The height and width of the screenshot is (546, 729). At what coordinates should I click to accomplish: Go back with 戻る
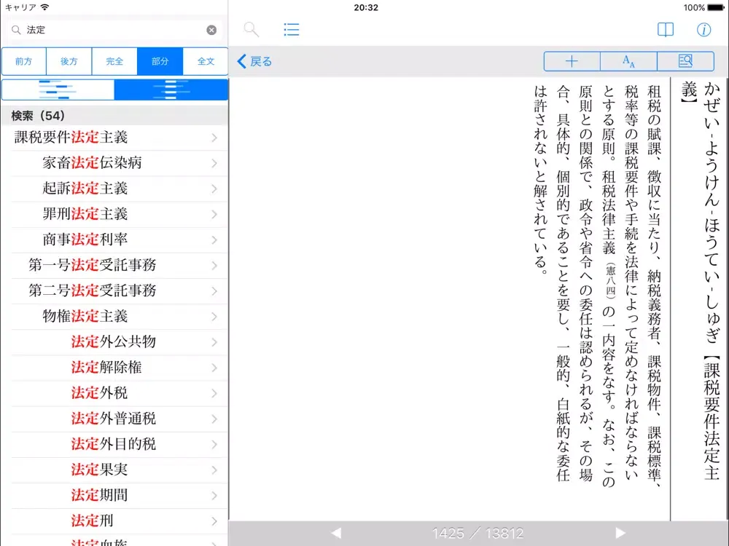254,61
